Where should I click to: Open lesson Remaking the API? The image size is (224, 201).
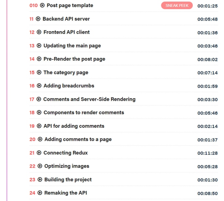(66, 193)
